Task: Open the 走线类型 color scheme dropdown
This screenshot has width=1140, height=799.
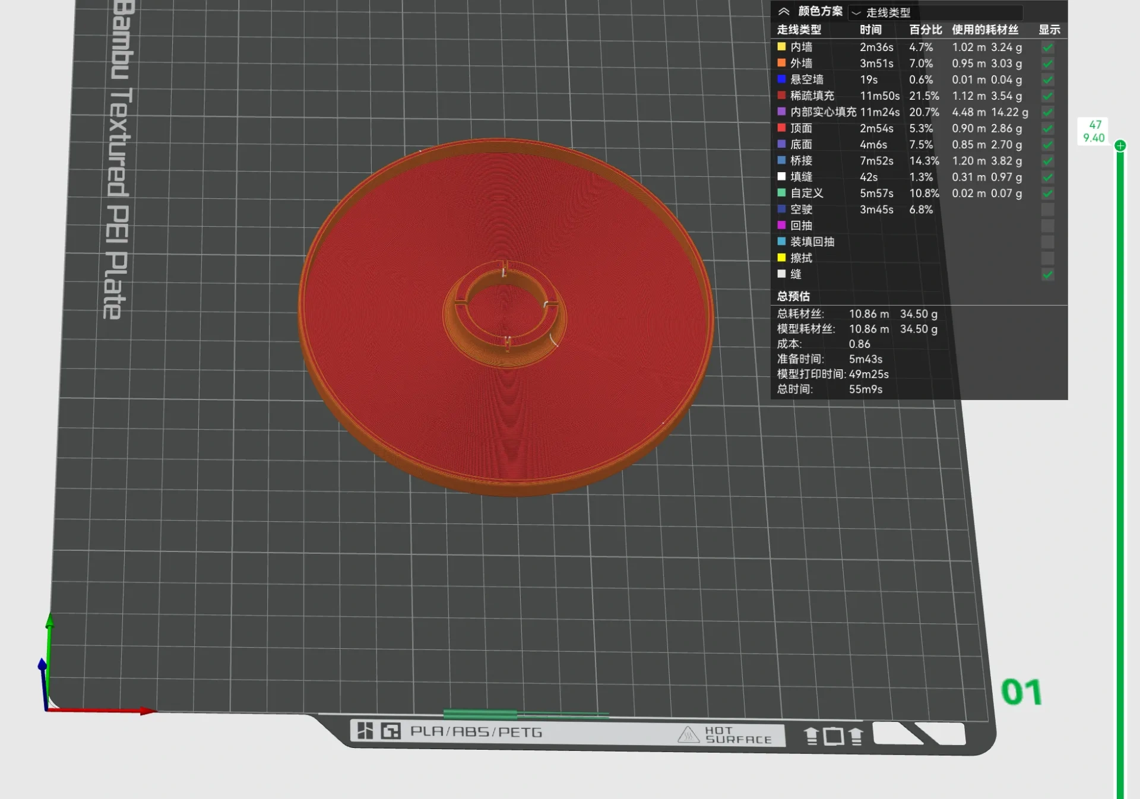Action: 937,12
